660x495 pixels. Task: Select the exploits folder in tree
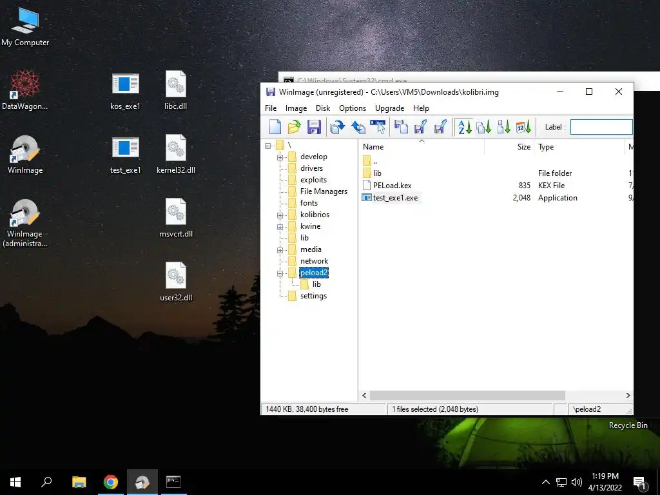tap(313, 180)
